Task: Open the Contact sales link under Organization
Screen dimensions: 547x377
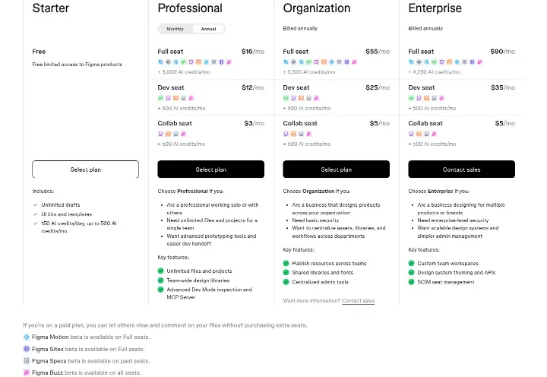Action: click(x=359, y=300)
